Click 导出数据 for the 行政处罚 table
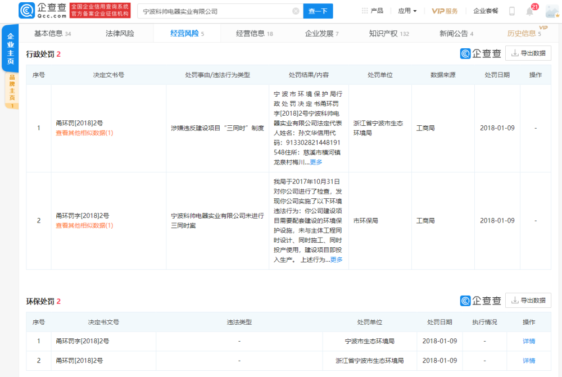 pyautogui.click(x=528, y=53)
